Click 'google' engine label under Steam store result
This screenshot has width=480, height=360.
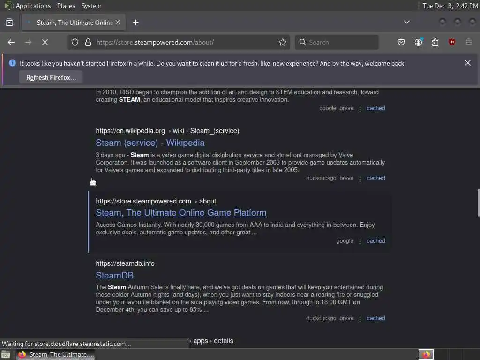pos(345,240)
